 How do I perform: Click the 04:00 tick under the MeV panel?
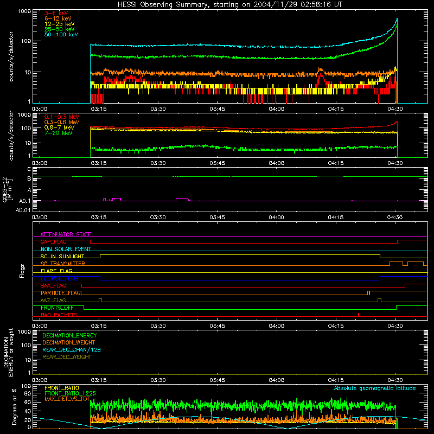[277, 163]
